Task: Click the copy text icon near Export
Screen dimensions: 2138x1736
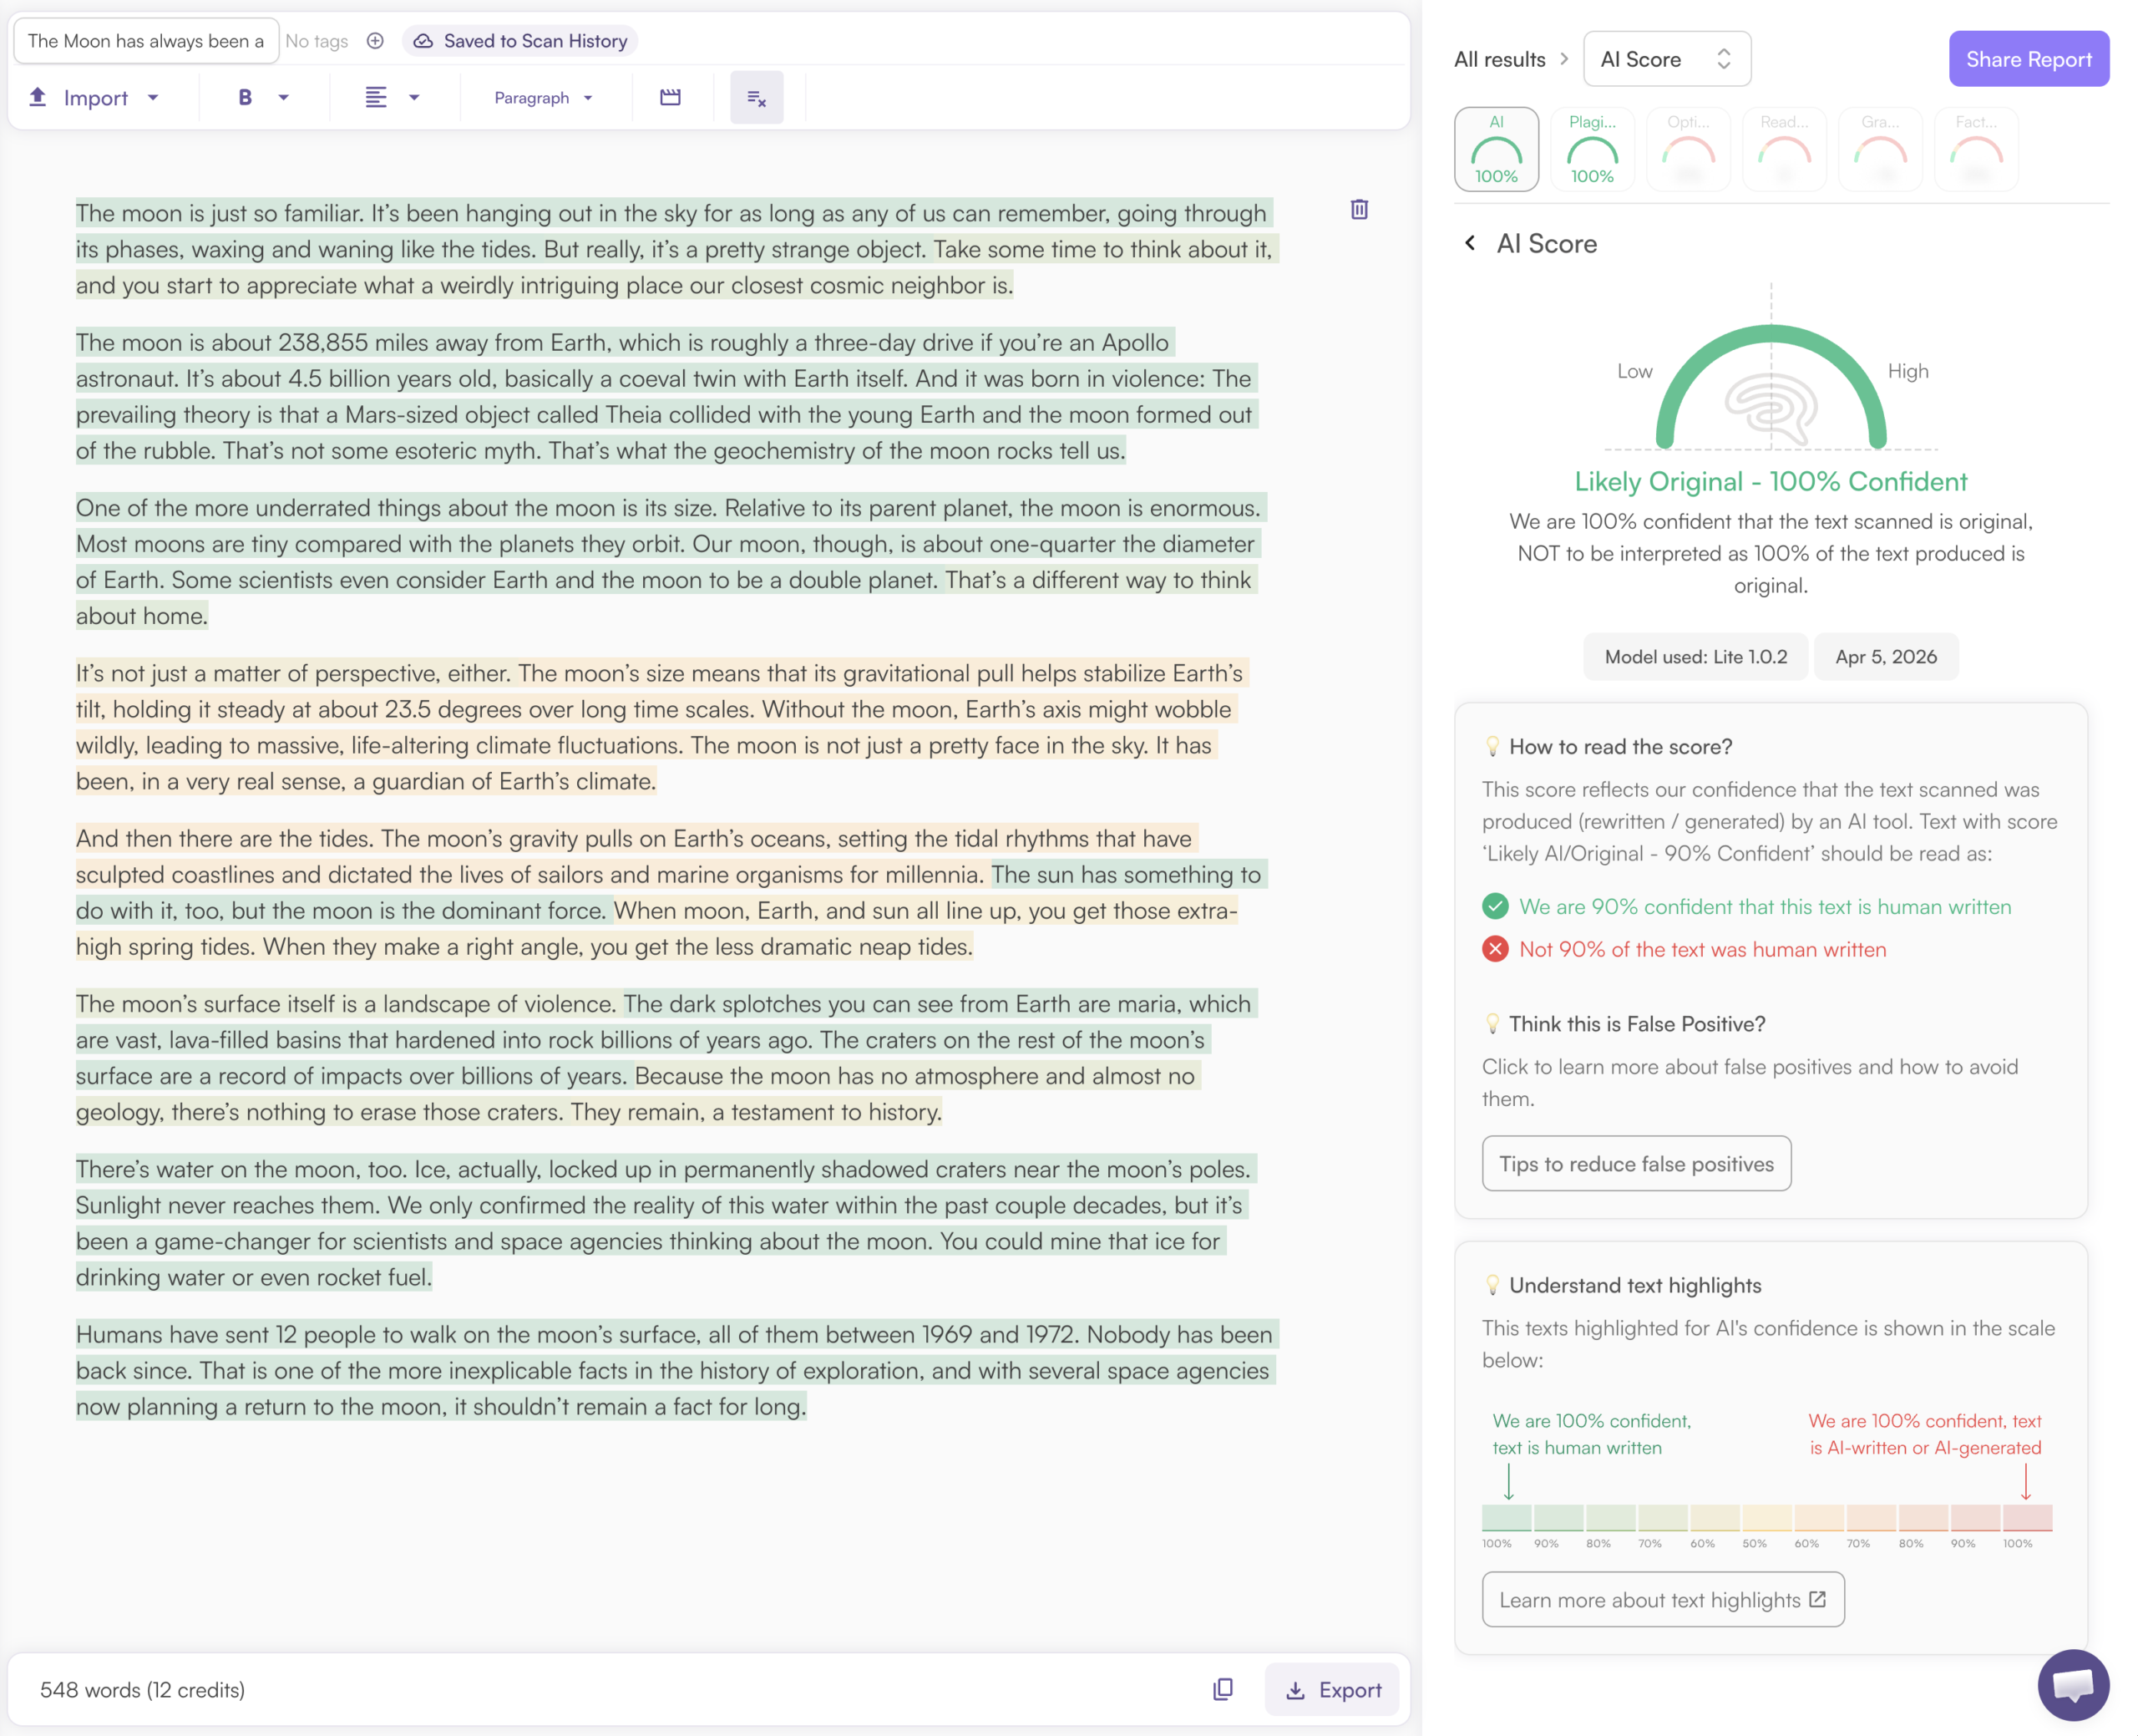Action: point(1223,1689)
